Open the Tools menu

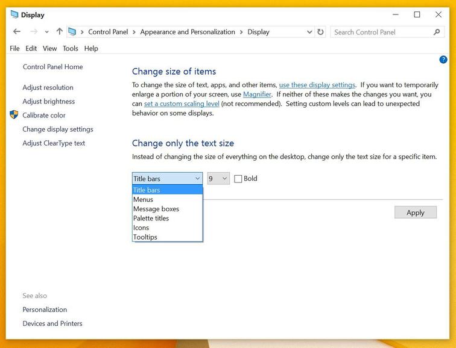point(71,49)
